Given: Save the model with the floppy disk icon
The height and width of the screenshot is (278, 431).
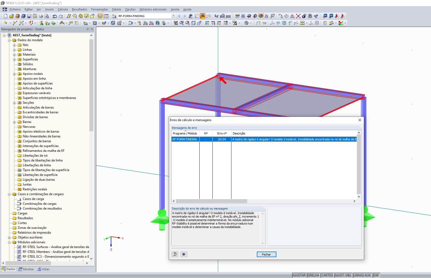Looking at the screenshot, I should coord(29,16).
